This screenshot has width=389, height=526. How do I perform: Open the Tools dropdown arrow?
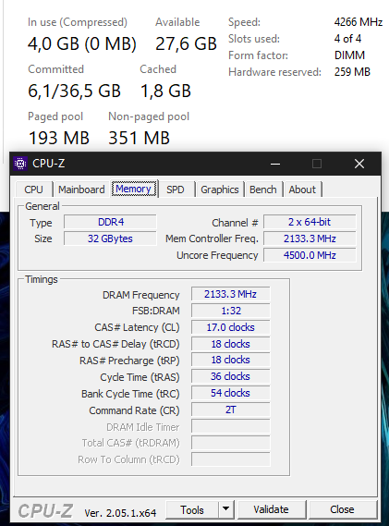tap(226, 509)
